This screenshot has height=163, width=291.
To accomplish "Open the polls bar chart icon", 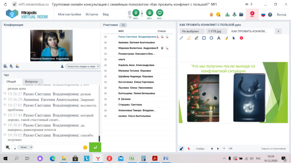I will [x=227, y=14].
